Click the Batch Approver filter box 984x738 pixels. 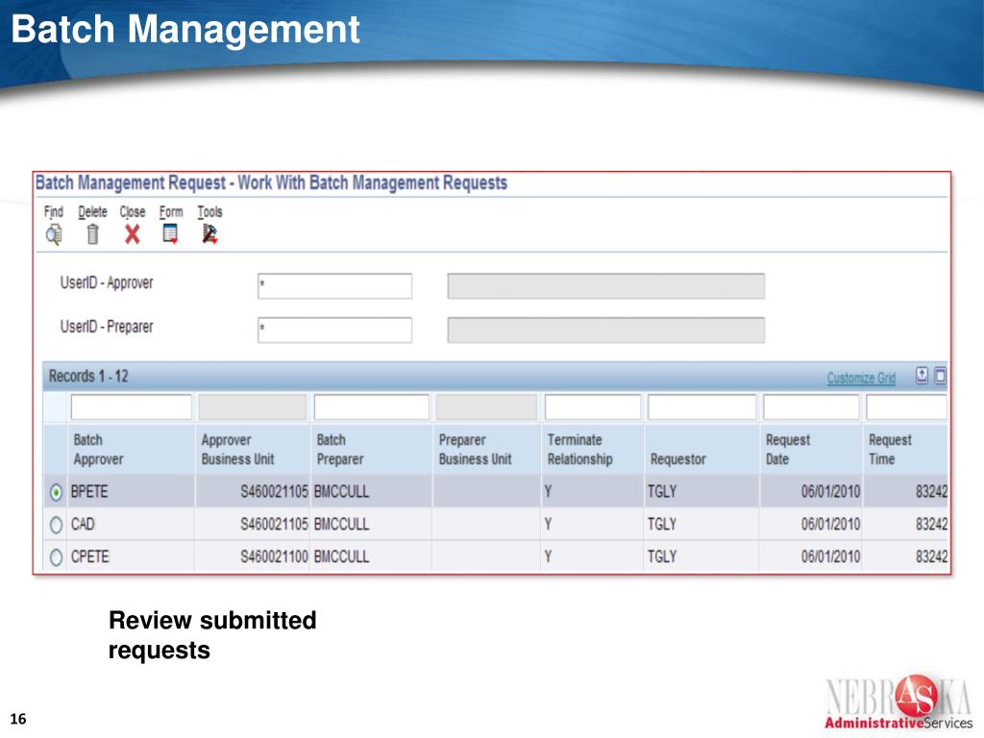[131, 407]
